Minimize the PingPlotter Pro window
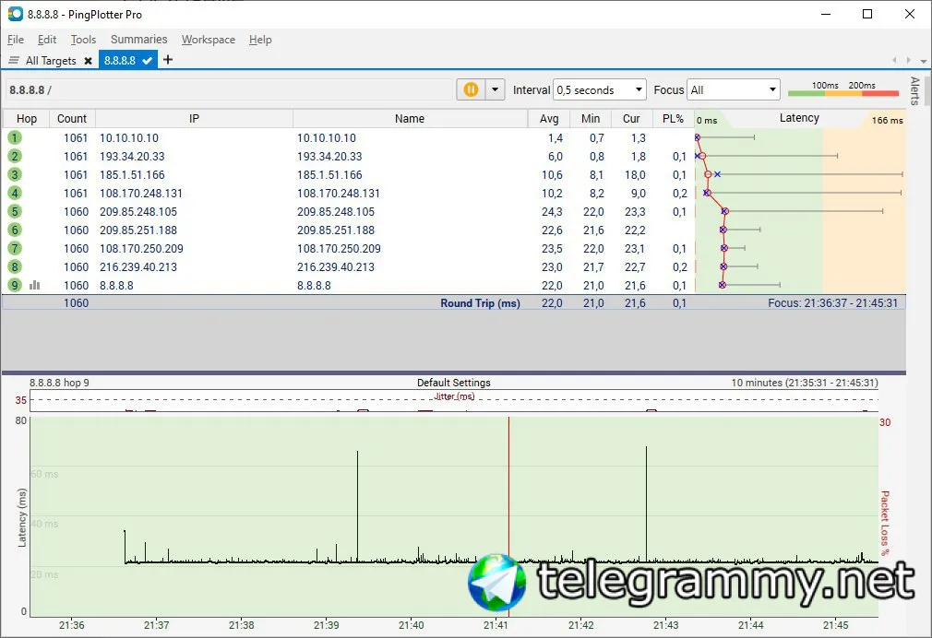 coord(826,14)
